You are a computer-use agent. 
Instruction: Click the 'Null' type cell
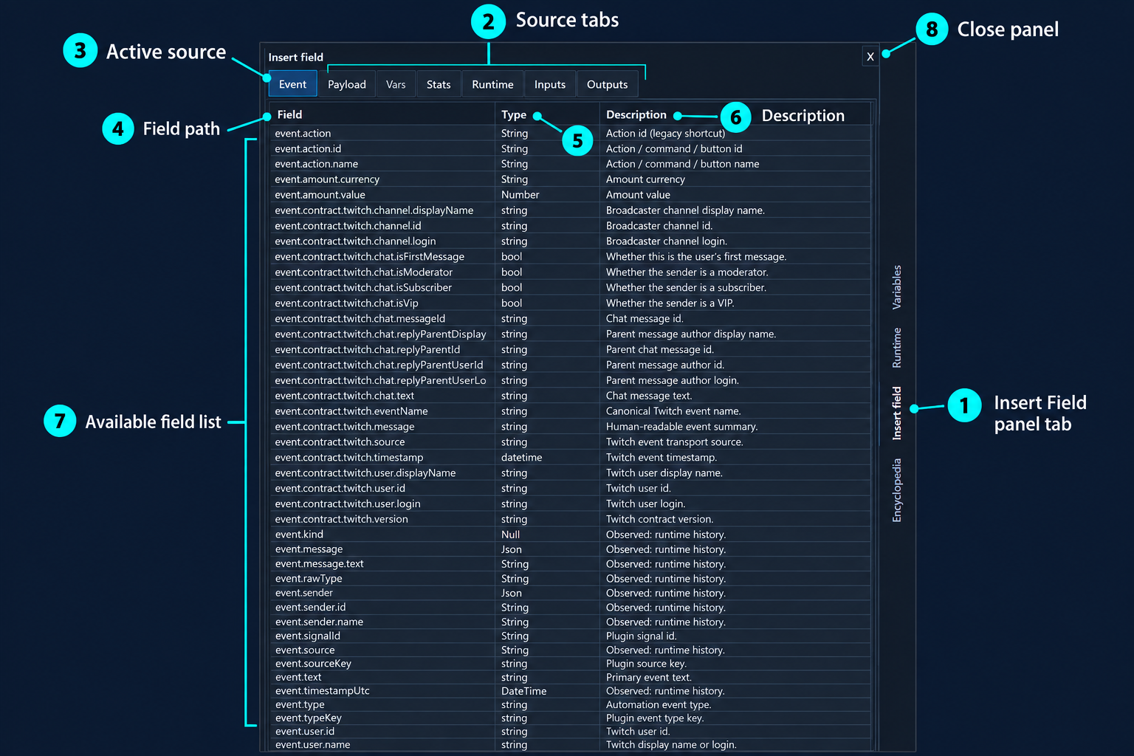[510, 535]
